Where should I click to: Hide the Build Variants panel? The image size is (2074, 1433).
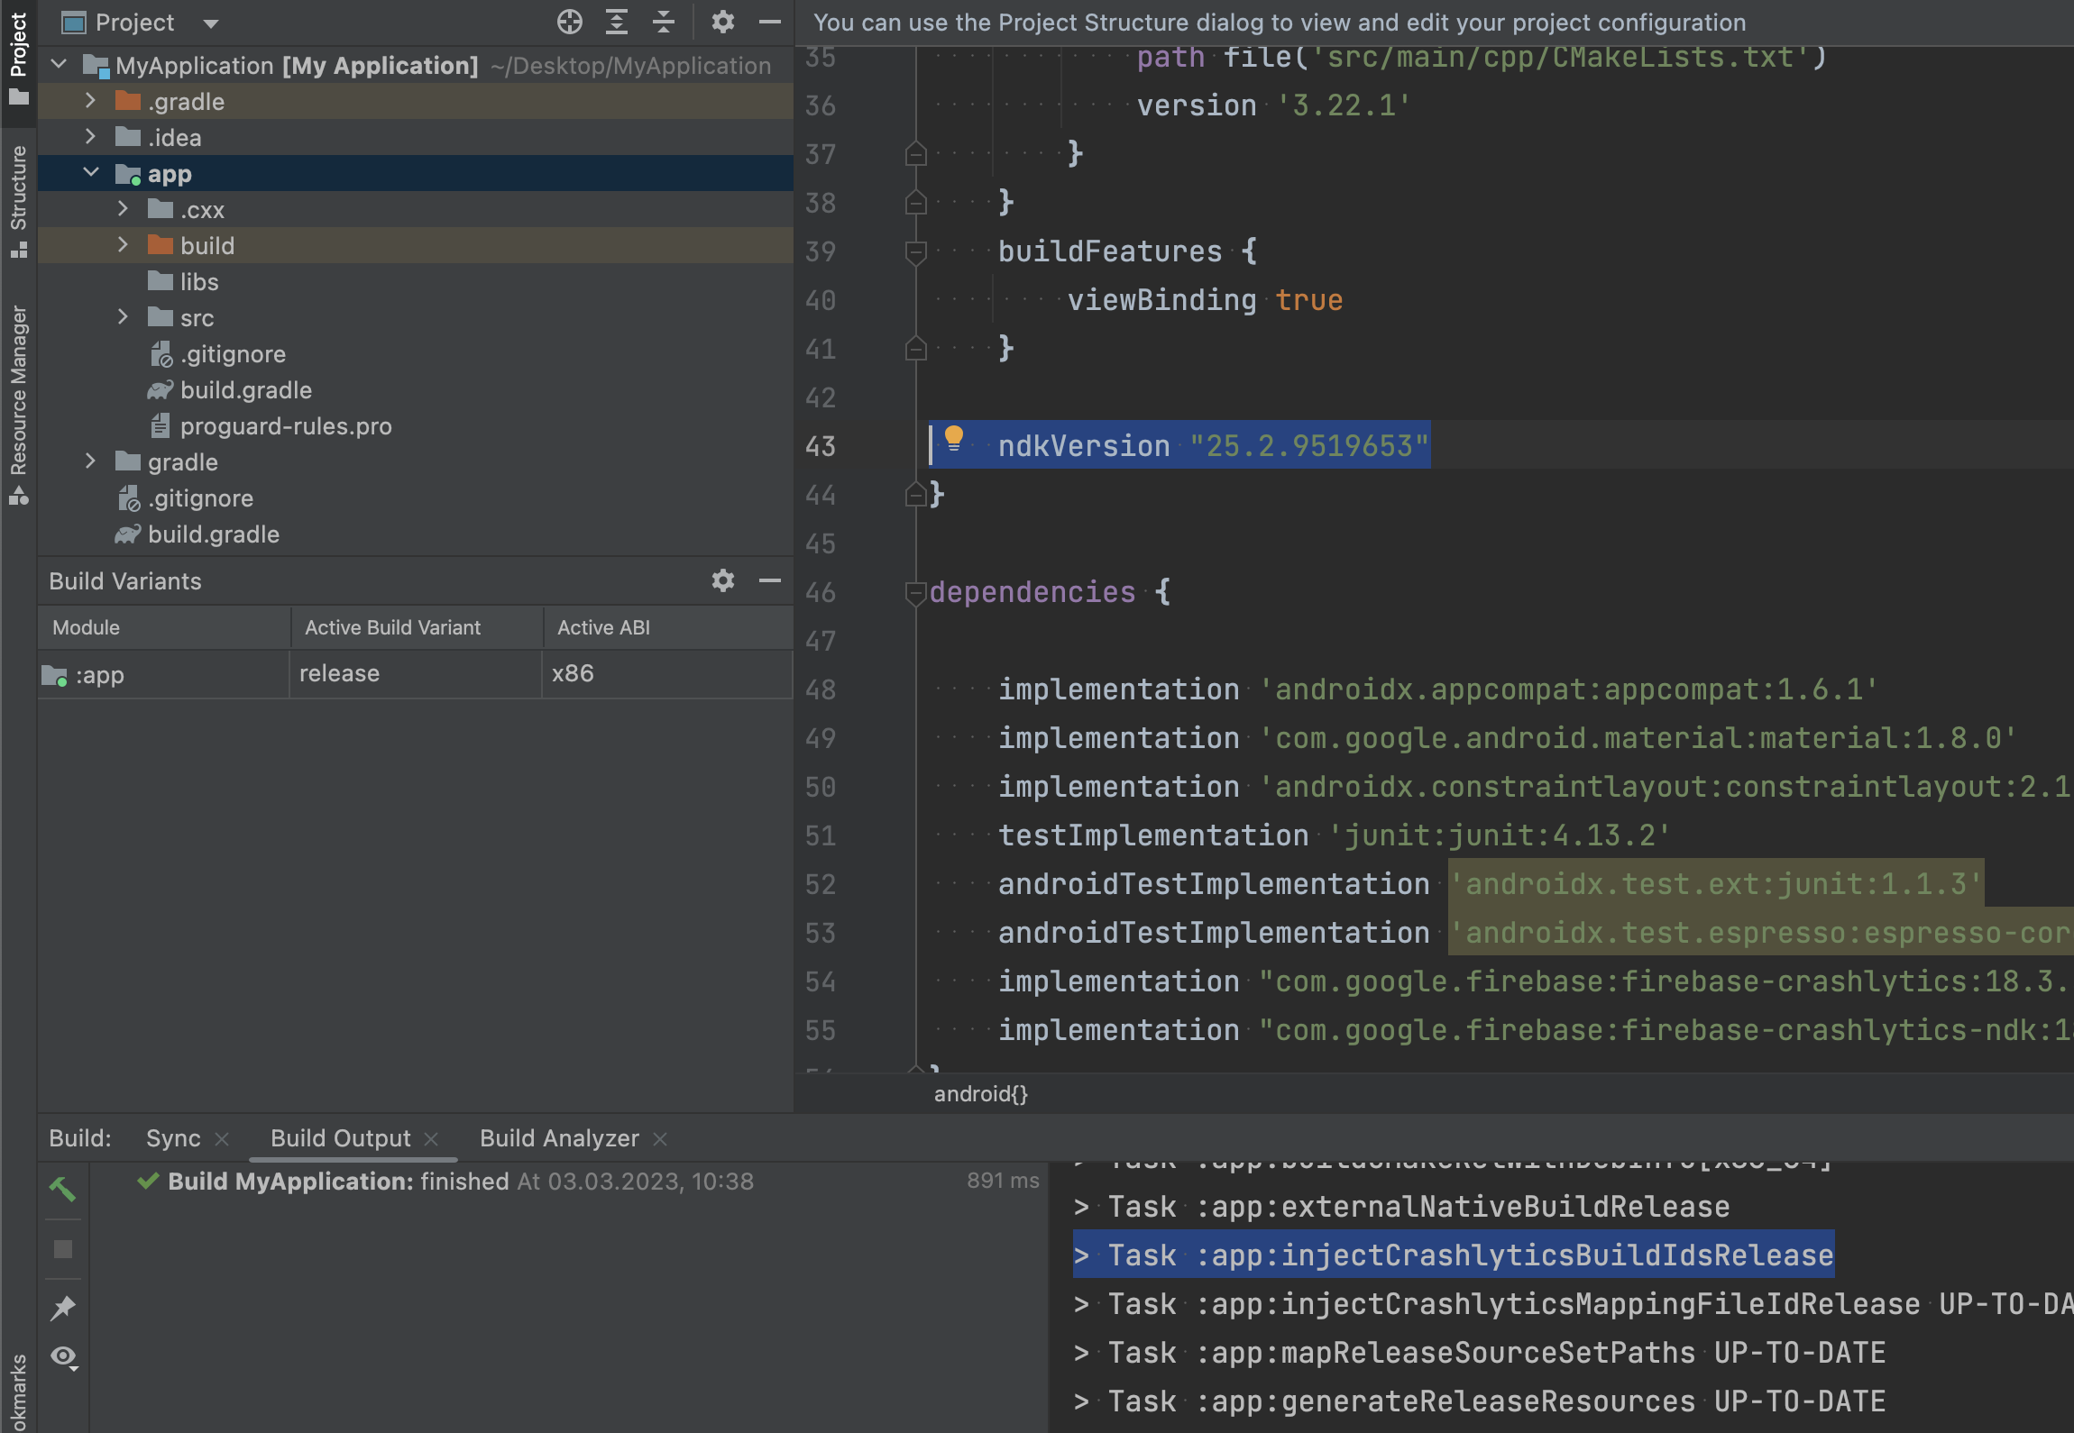769,580
